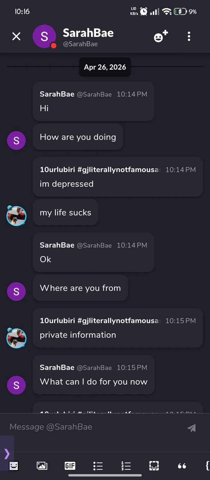Tap the "What can I do for you now" message
Viewport: 210px width, 480px height.
[94, 382]
